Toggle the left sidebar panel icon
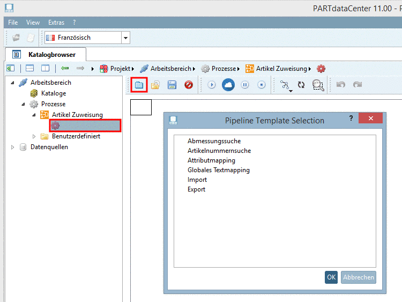 [11, 68]
